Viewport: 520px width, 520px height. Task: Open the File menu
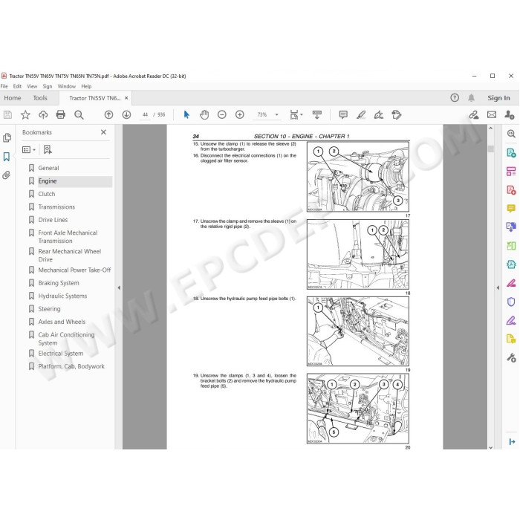click(x=4, y=86)
